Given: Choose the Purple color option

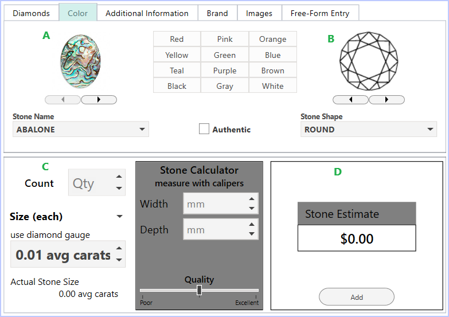Looking at the screenshot, I should point(225,71).
